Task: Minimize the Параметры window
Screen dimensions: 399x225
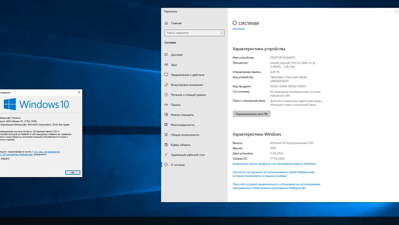Action: pos(387,11)
